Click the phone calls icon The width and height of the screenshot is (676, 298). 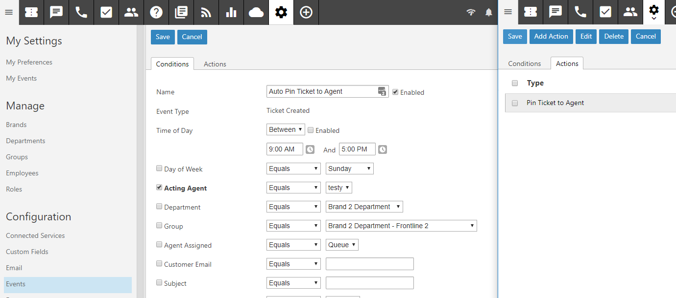pyautogui.click(x=81, y=12)
